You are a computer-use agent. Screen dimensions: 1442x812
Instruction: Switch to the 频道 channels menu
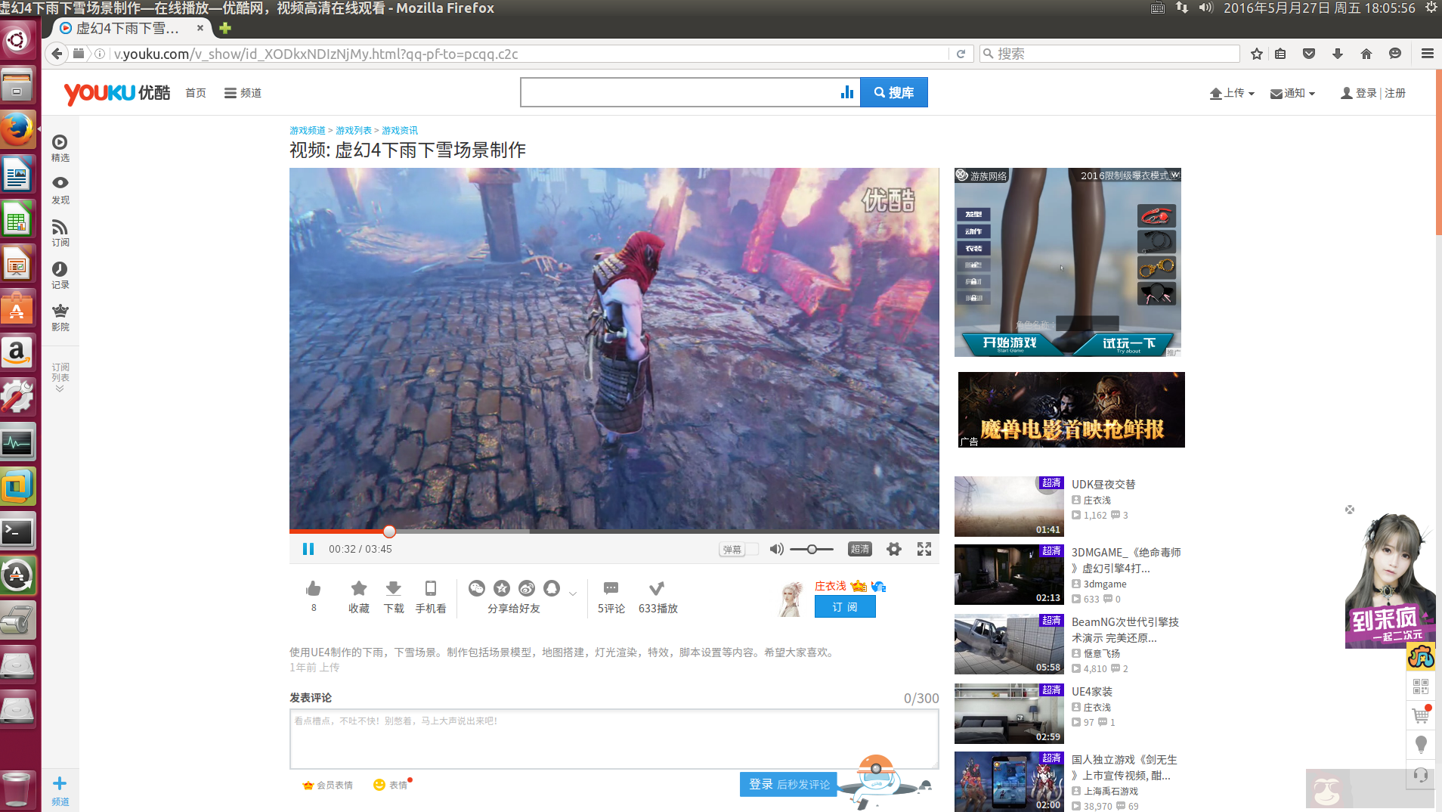[243, 92]
